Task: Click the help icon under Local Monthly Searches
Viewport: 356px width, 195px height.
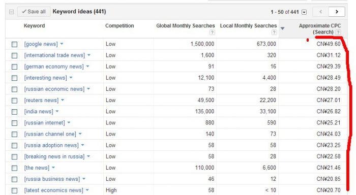Action: (x=274, y=32)
